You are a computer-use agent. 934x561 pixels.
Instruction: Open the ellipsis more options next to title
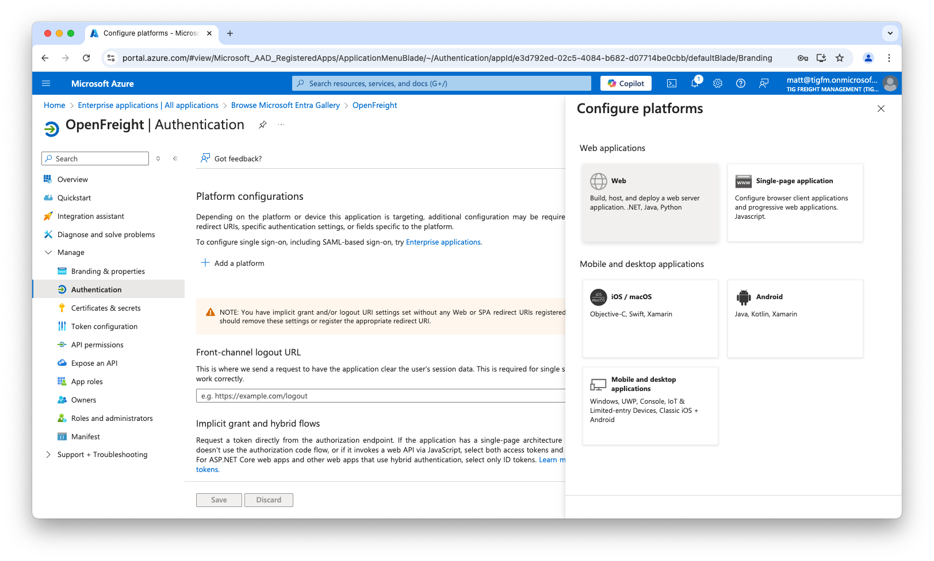pos(281,125)
